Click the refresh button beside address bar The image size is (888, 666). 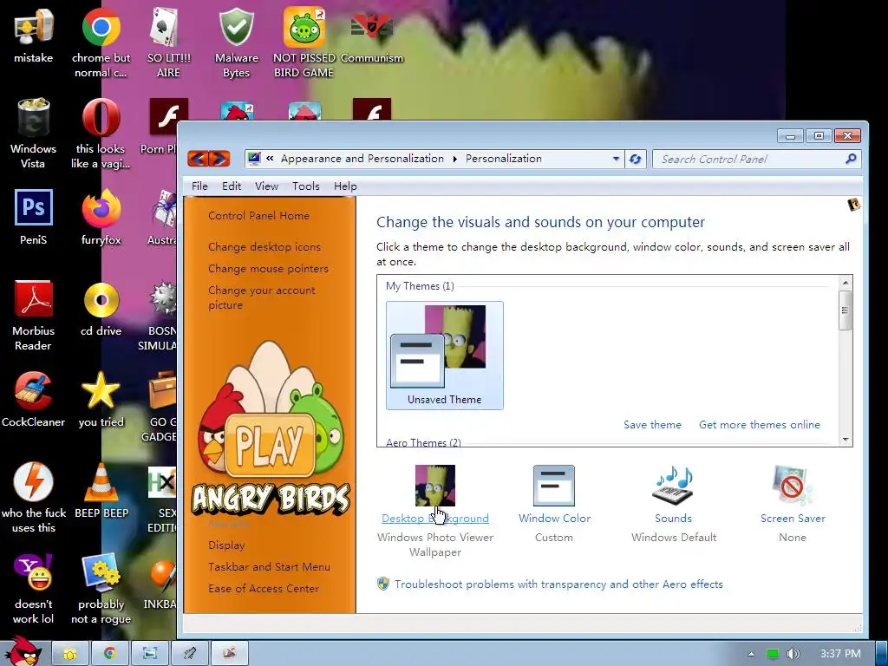click(636, 160)
